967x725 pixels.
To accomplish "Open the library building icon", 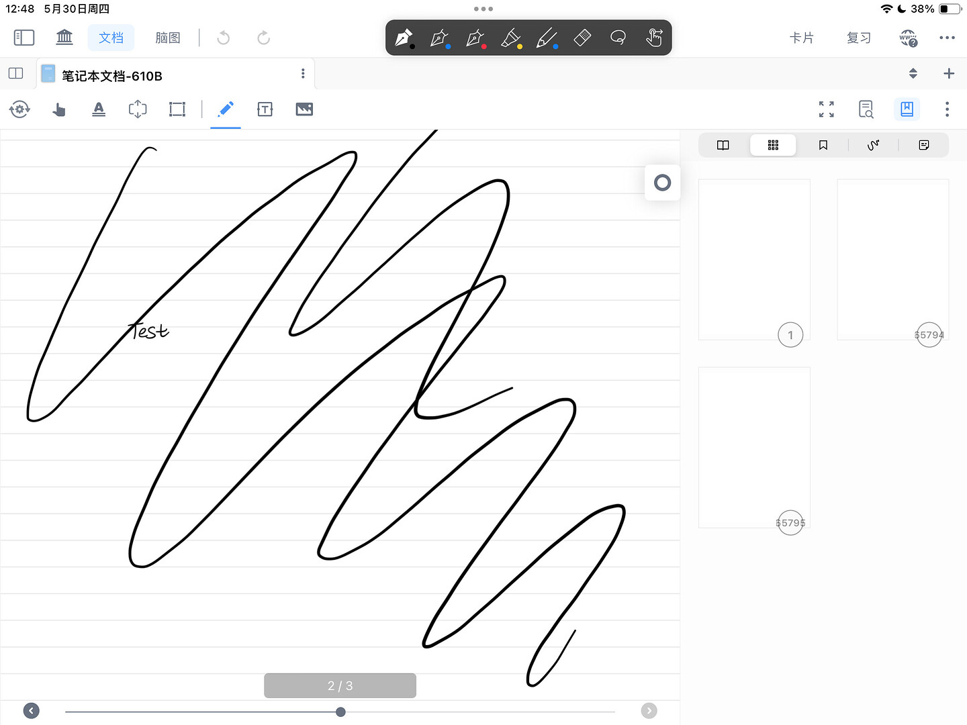I will click(64, 38).
